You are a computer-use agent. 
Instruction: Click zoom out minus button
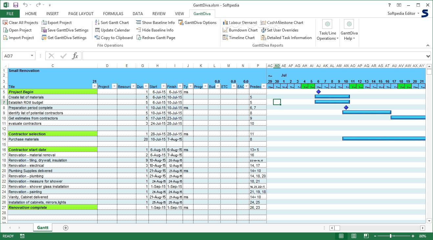pyautogui.click(x=375, y=236)
